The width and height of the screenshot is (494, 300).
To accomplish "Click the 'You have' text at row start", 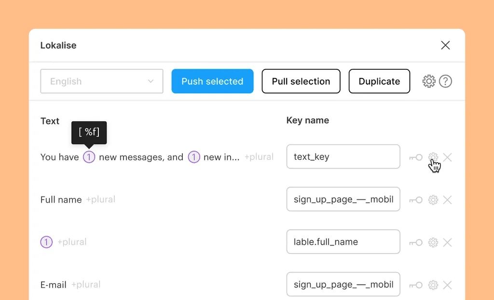I will [59, 157].
